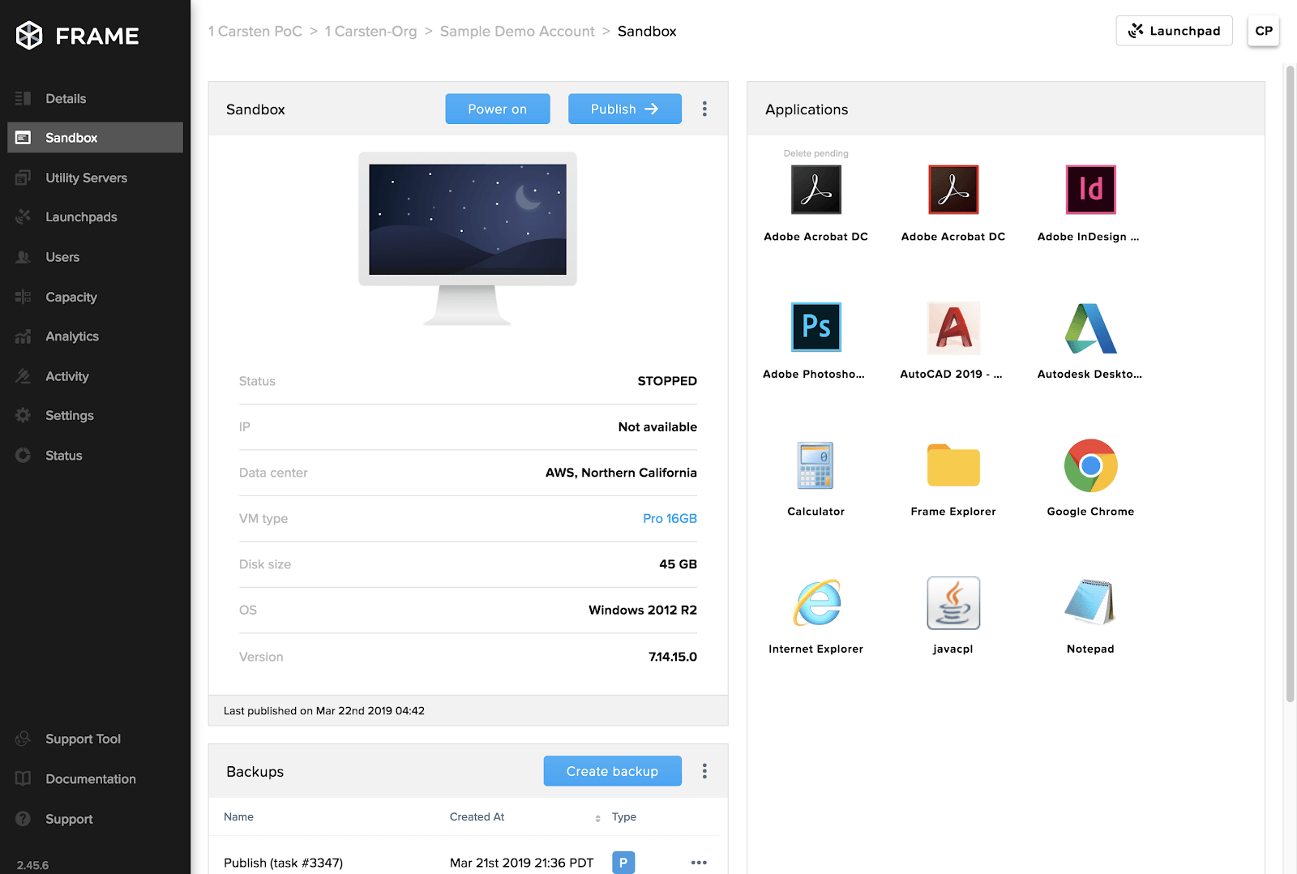Select the Adobe InDesign app icon
Screen dimensions: 1297x874
pyautogui.click(x=1090, y=190)
